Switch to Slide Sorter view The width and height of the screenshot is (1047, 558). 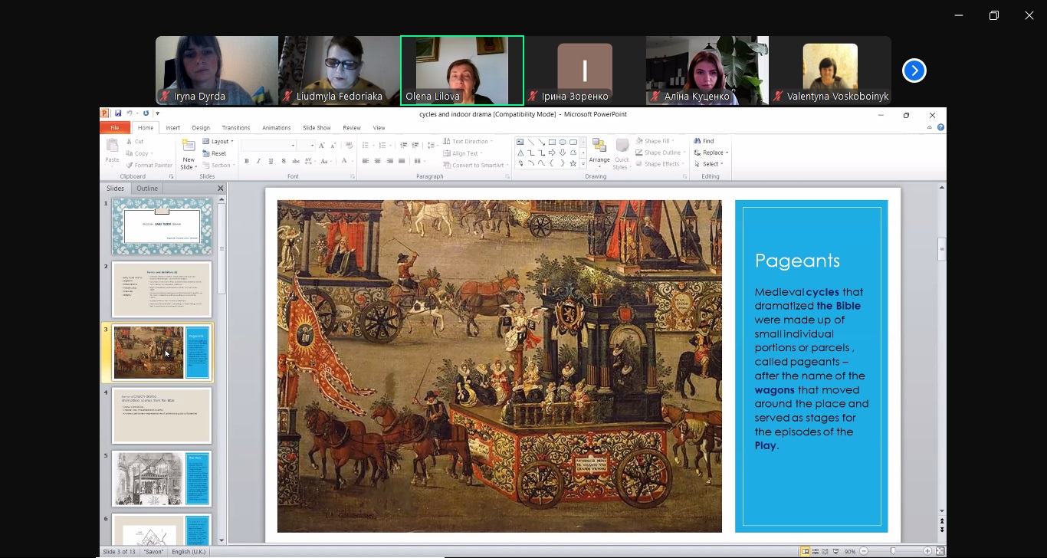click(815, 551)
